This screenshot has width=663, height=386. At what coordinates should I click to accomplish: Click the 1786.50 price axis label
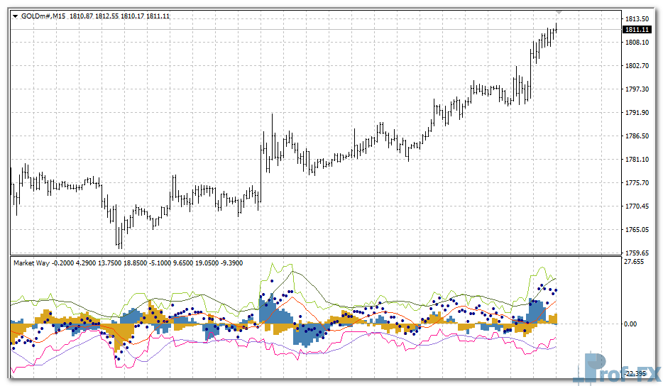pos(637,136)
